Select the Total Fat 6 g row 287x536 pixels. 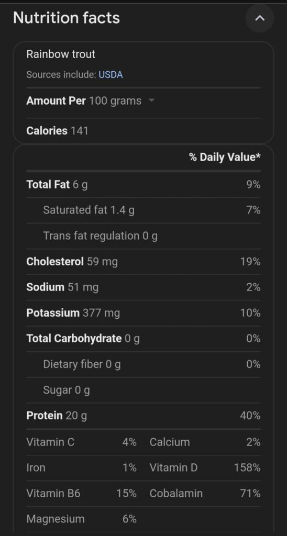coord(144,185)
